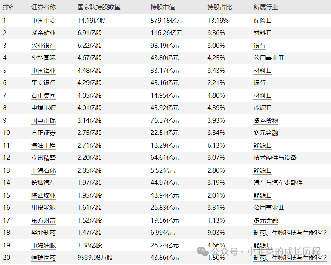Open the 立讯精密 stock link
This screenshot has width=331, height=265.
coord(43,158)
